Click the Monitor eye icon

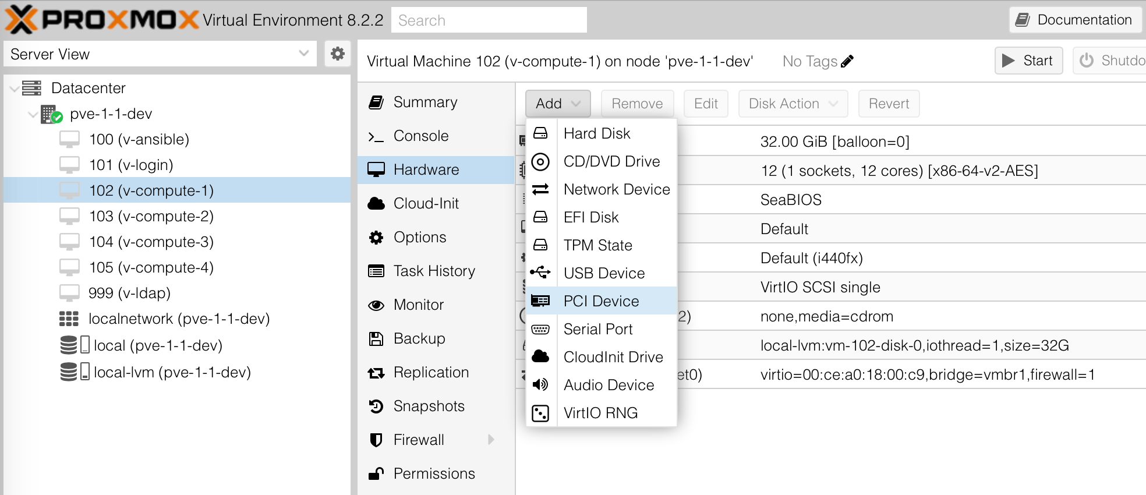[376, 305]
